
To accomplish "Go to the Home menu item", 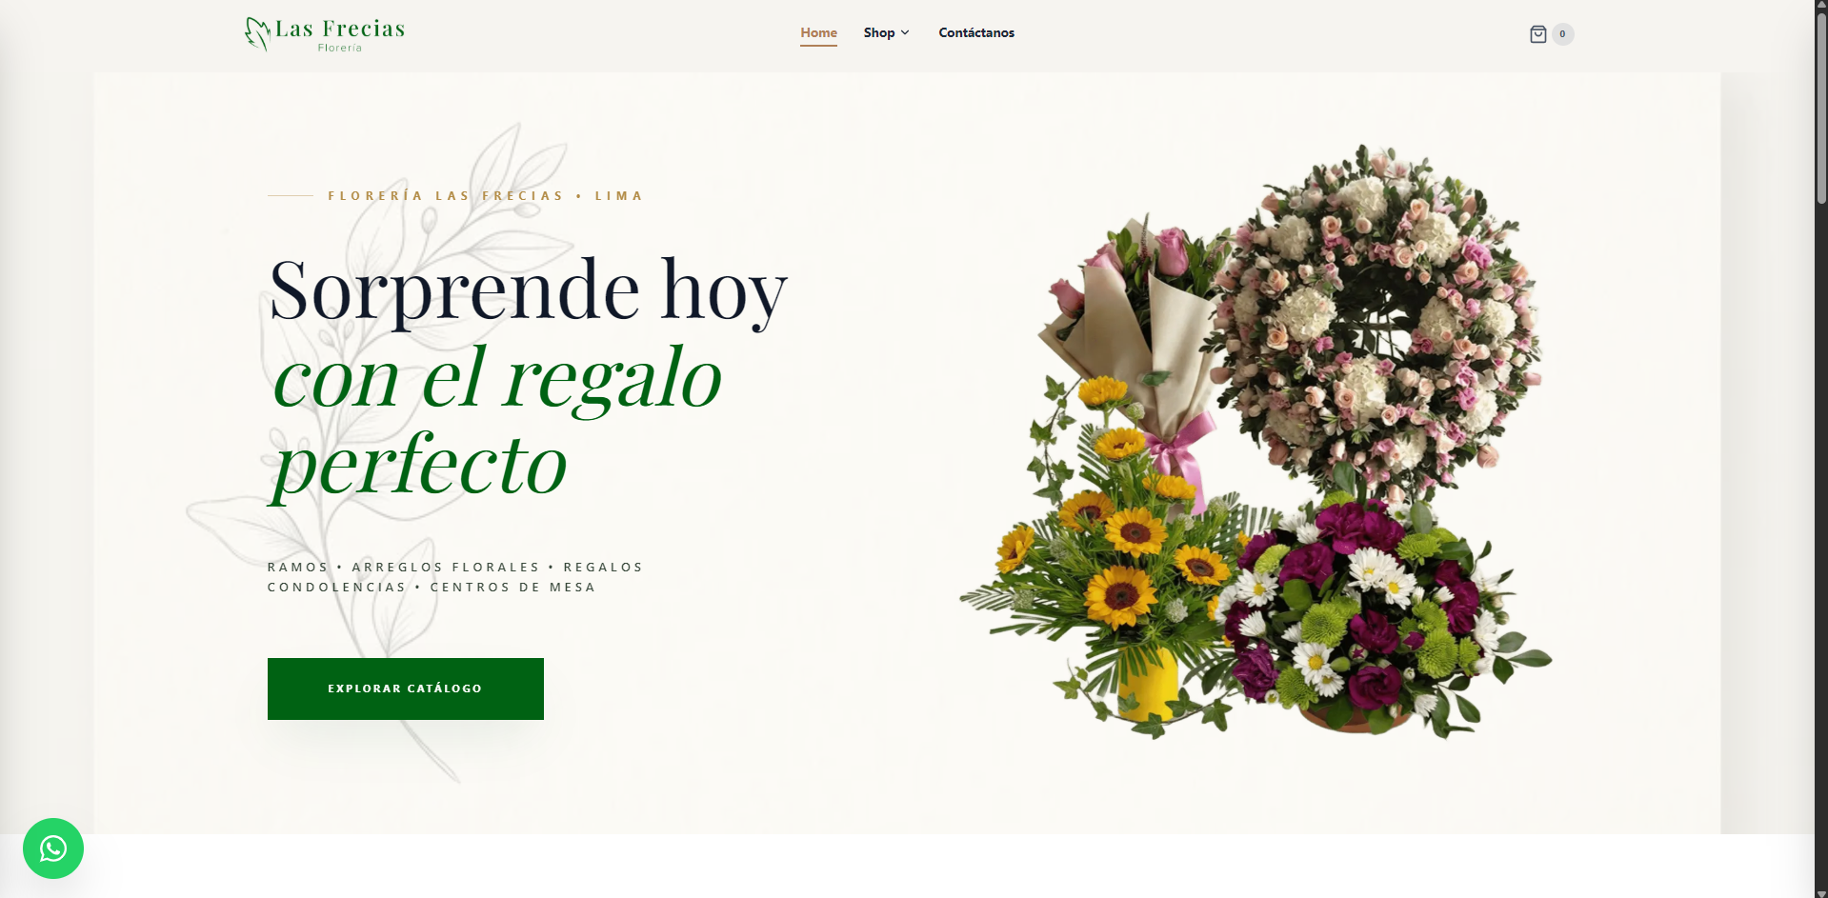I will tap(818, 32).
